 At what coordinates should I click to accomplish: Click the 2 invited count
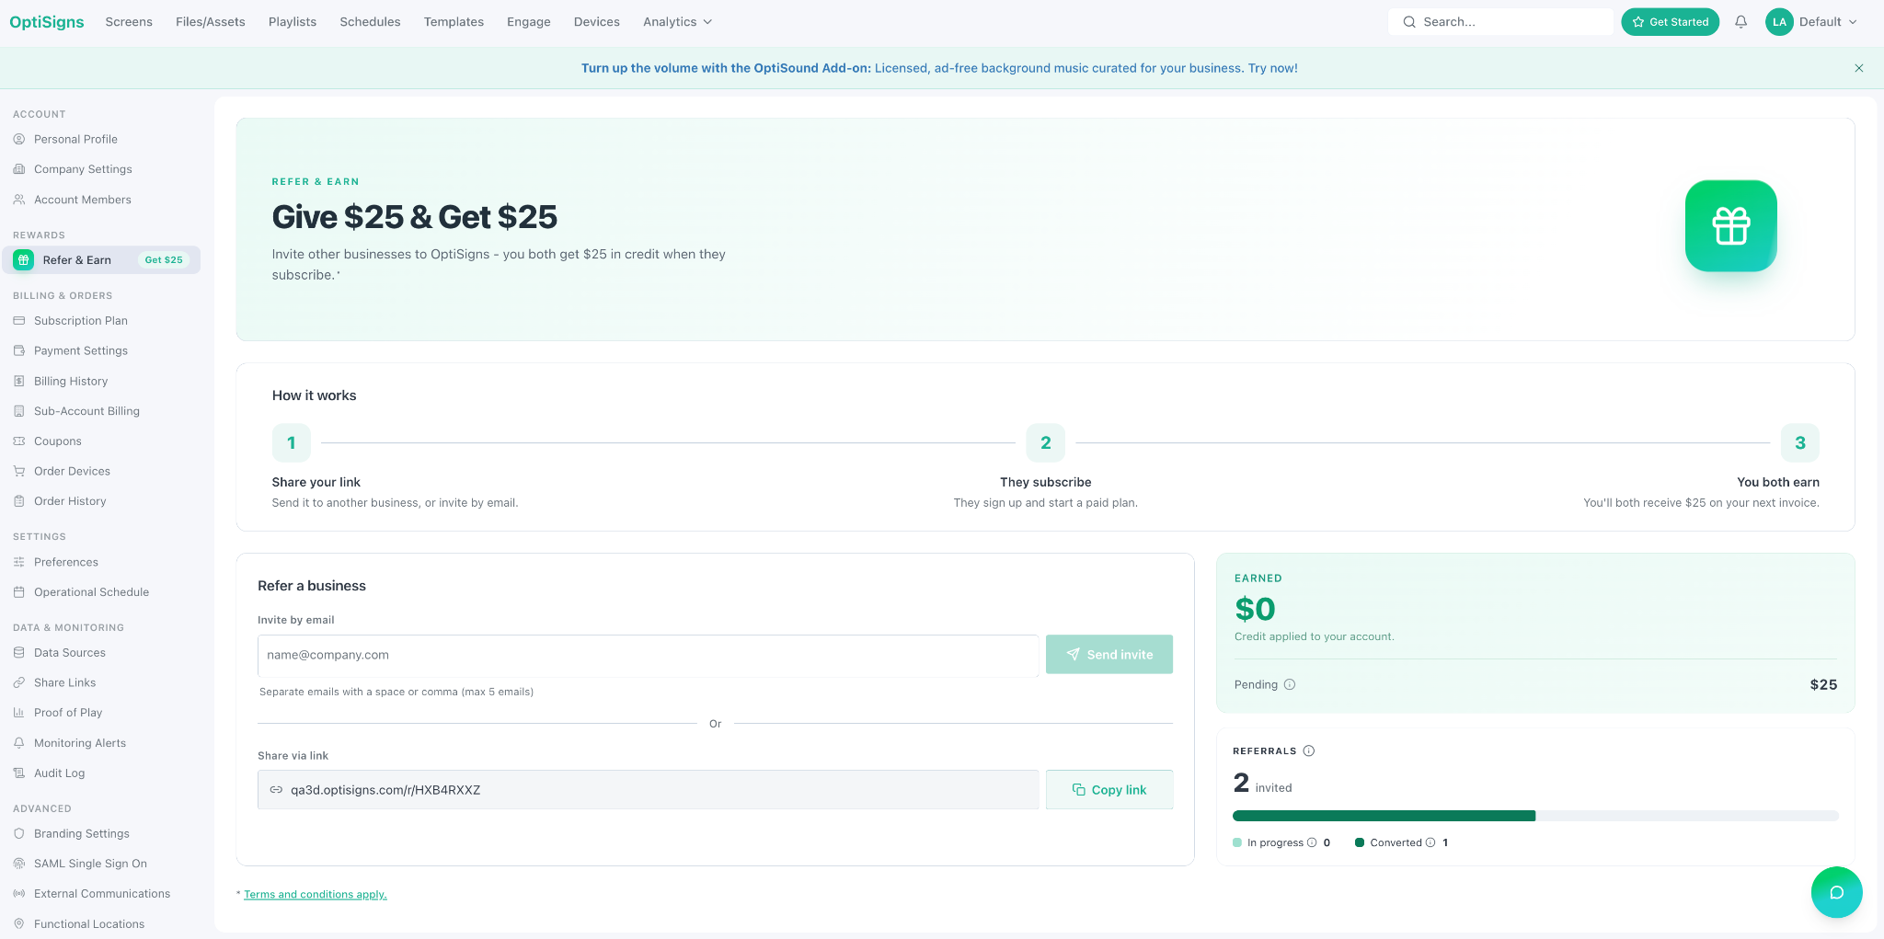[1262, 784]
